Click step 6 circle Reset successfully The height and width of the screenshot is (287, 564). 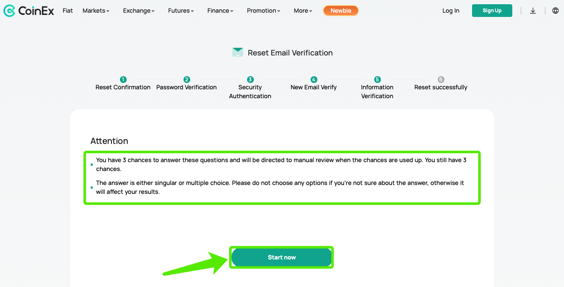(441, 80)
